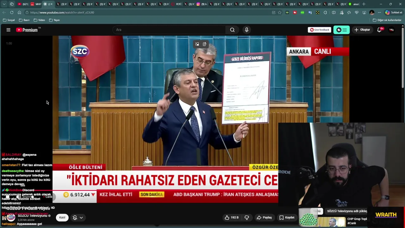Switch to the FETÖ tab

coord(176,4)
